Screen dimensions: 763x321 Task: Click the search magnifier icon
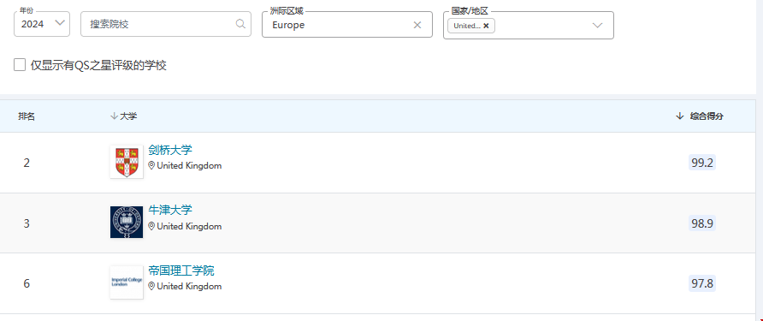240,24
